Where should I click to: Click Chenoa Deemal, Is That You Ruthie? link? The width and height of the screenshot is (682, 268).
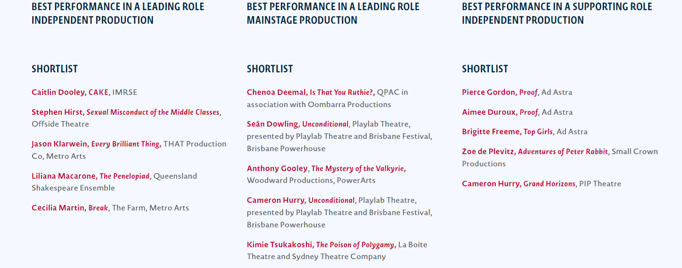(311, 92)
